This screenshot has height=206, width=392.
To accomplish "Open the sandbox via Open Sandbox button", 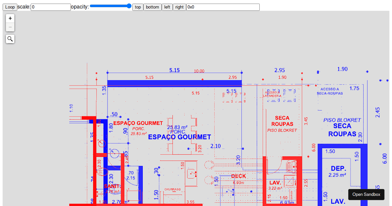I will 366,194.
